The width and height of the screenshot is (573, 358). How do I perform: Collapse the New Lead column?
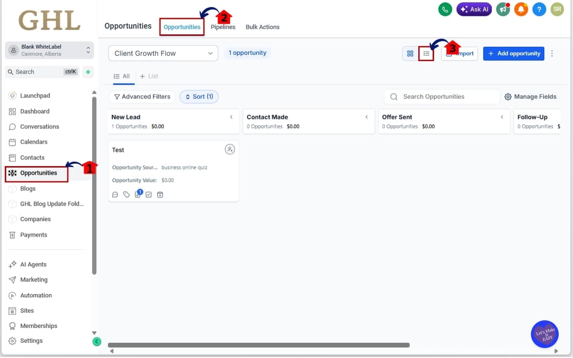231,116
